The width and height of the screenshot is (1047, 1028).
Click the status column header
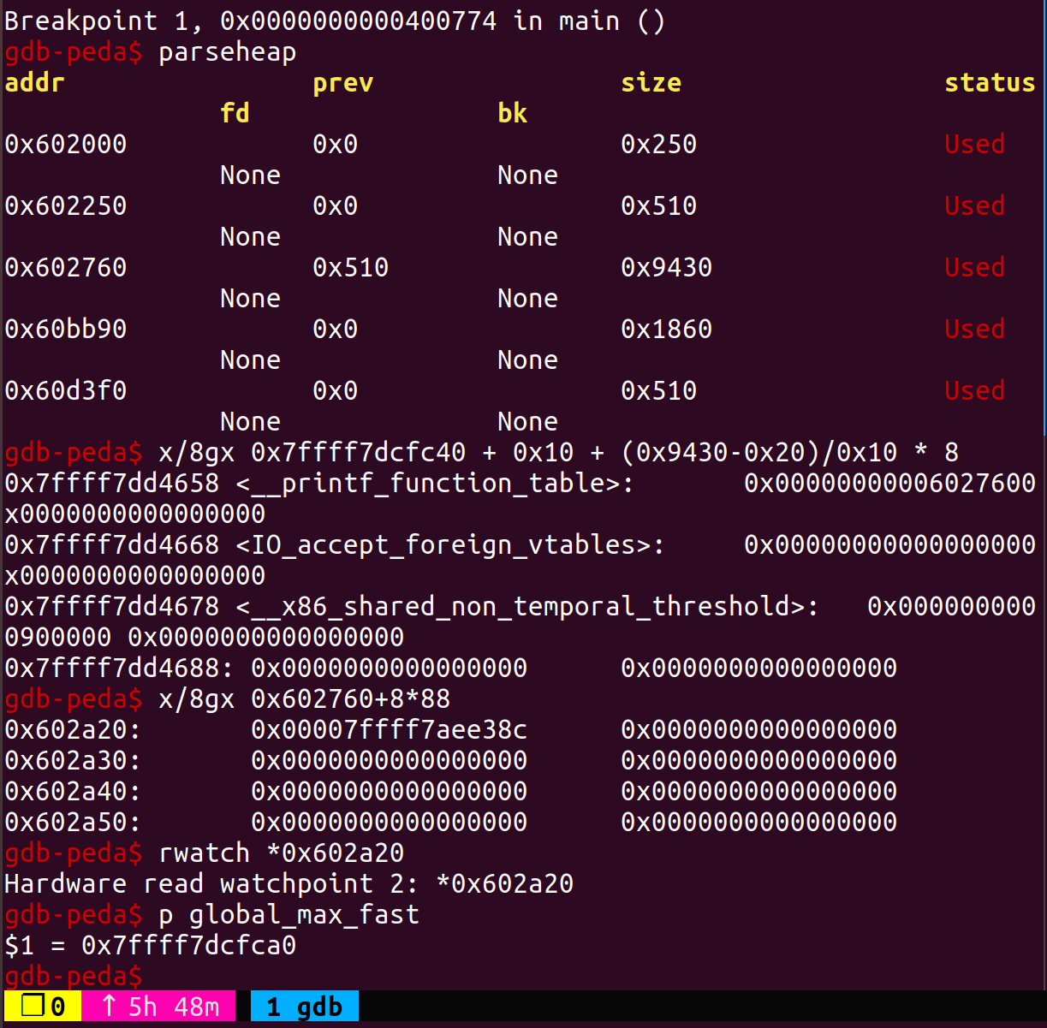(990, 82)
